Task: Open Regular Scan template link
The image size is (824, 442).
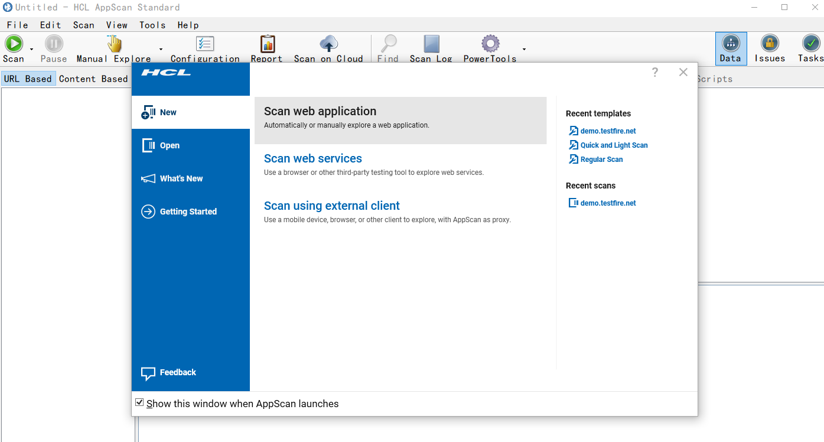Action: point(602,160)
